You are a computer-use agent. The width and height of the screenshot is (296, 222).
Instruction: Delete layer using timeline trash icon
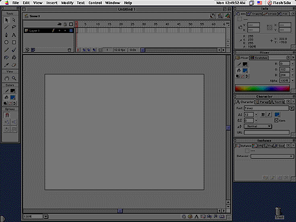point(69,50)
